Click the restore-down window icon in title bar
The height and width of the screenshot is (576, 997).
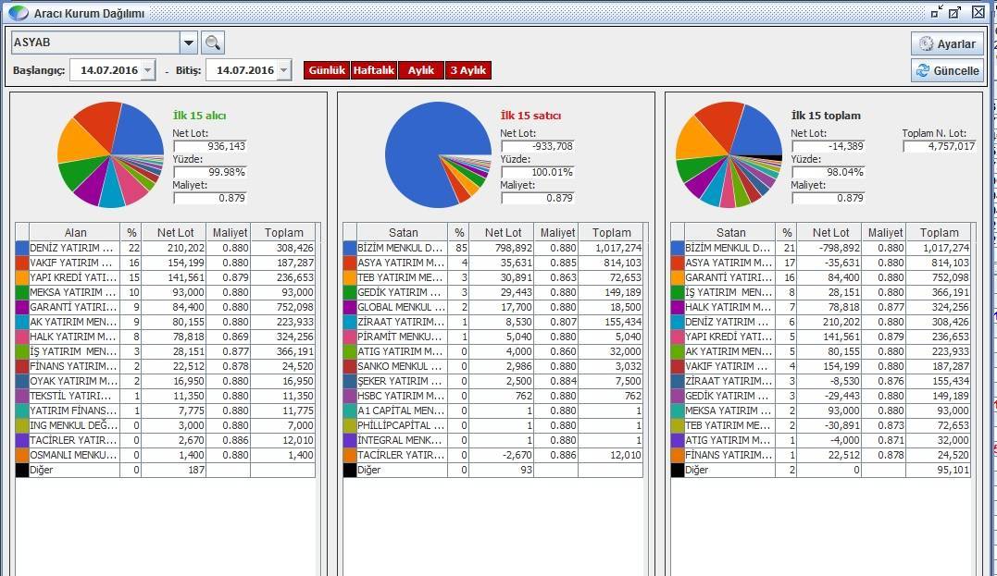pos(937,13)
